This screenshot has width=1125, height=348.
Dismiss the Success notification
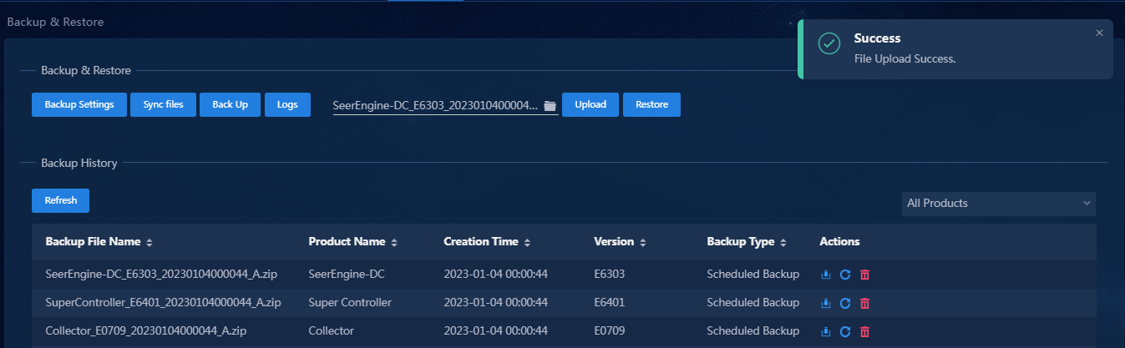[x=1099, y=33]
